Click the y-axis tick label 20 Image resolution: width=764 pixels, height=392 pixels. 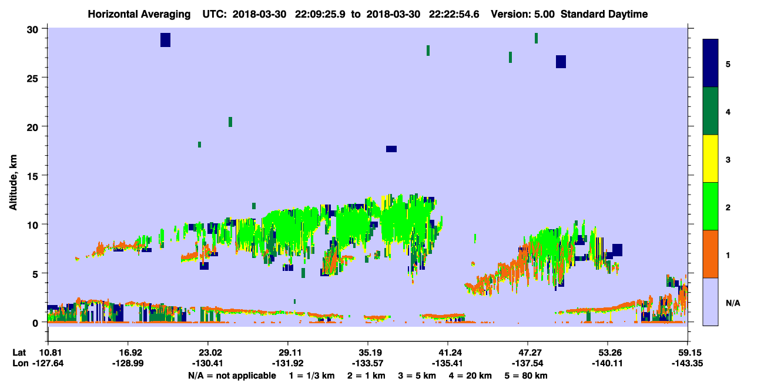[34, 126]
